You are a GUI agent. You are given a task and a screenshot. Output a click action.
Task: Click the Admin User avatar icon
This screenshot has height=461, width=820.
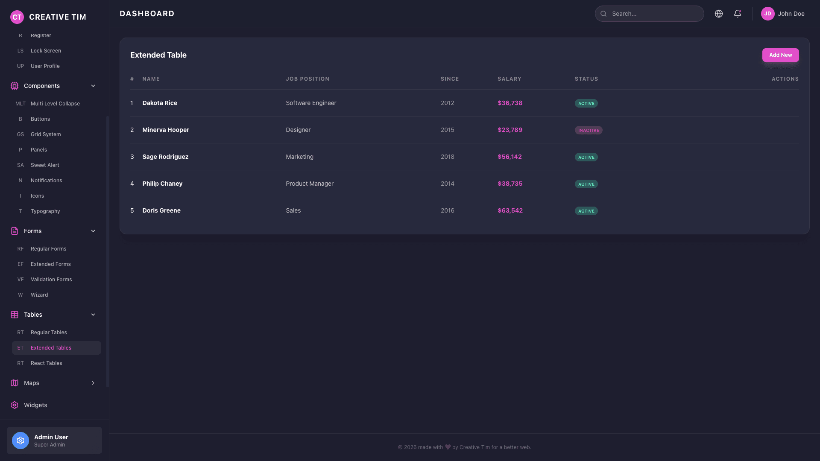(20, 440)
